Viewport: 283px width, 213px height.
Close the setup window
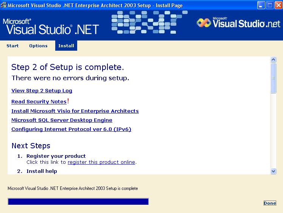tap(278, 5)
